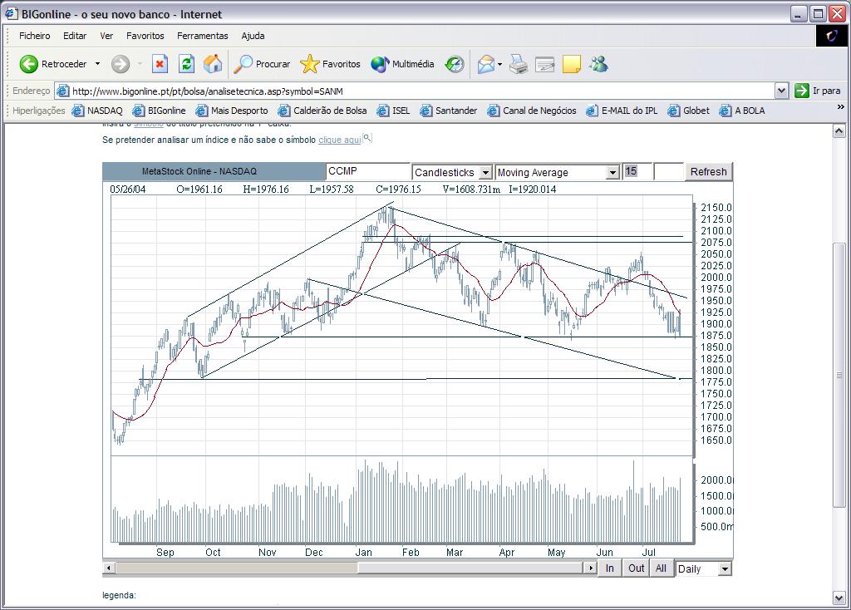The height and width of the screenshot is (610, 851).
Task: Click the green page Refresh toolbar icon
Action: 187,64
